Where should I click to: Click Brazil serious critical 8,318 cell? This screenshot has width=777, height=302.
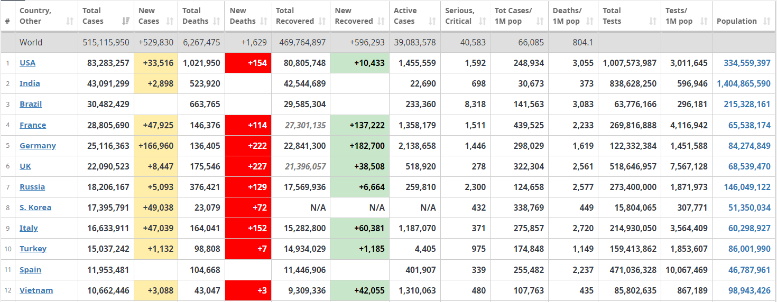pyautogui.click(x=465, y=104)
